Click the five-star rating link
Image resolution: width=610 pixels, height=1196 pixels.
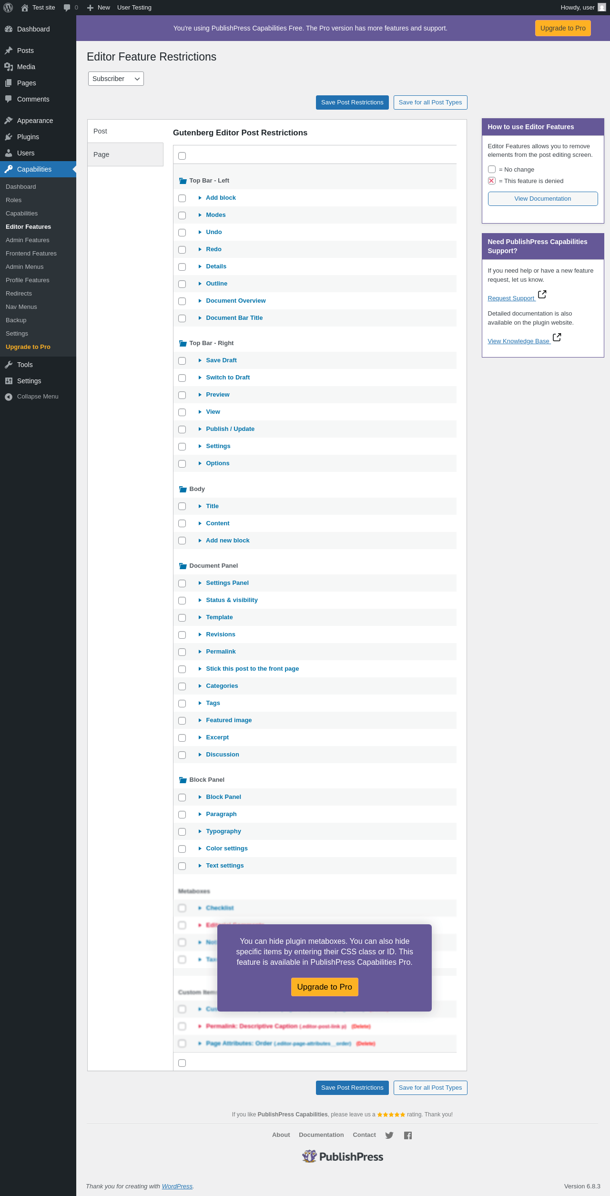[x=391, y=1114]
